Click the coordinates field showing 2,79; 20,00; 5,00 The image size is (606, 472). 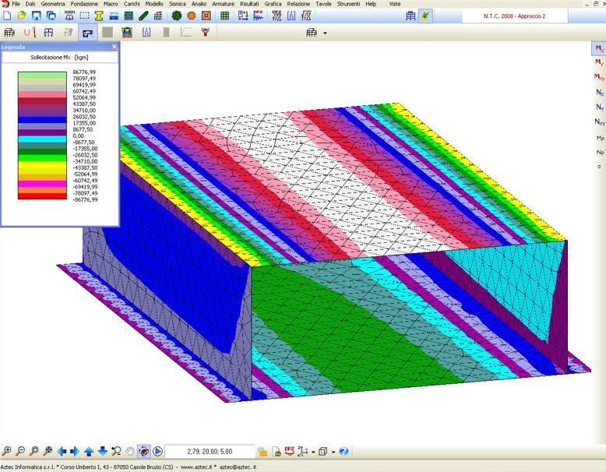click(x=210, y=451)
